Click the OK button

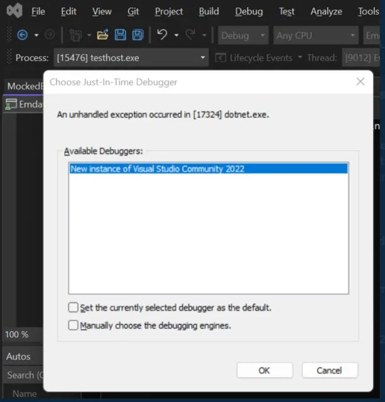(264, 370)
